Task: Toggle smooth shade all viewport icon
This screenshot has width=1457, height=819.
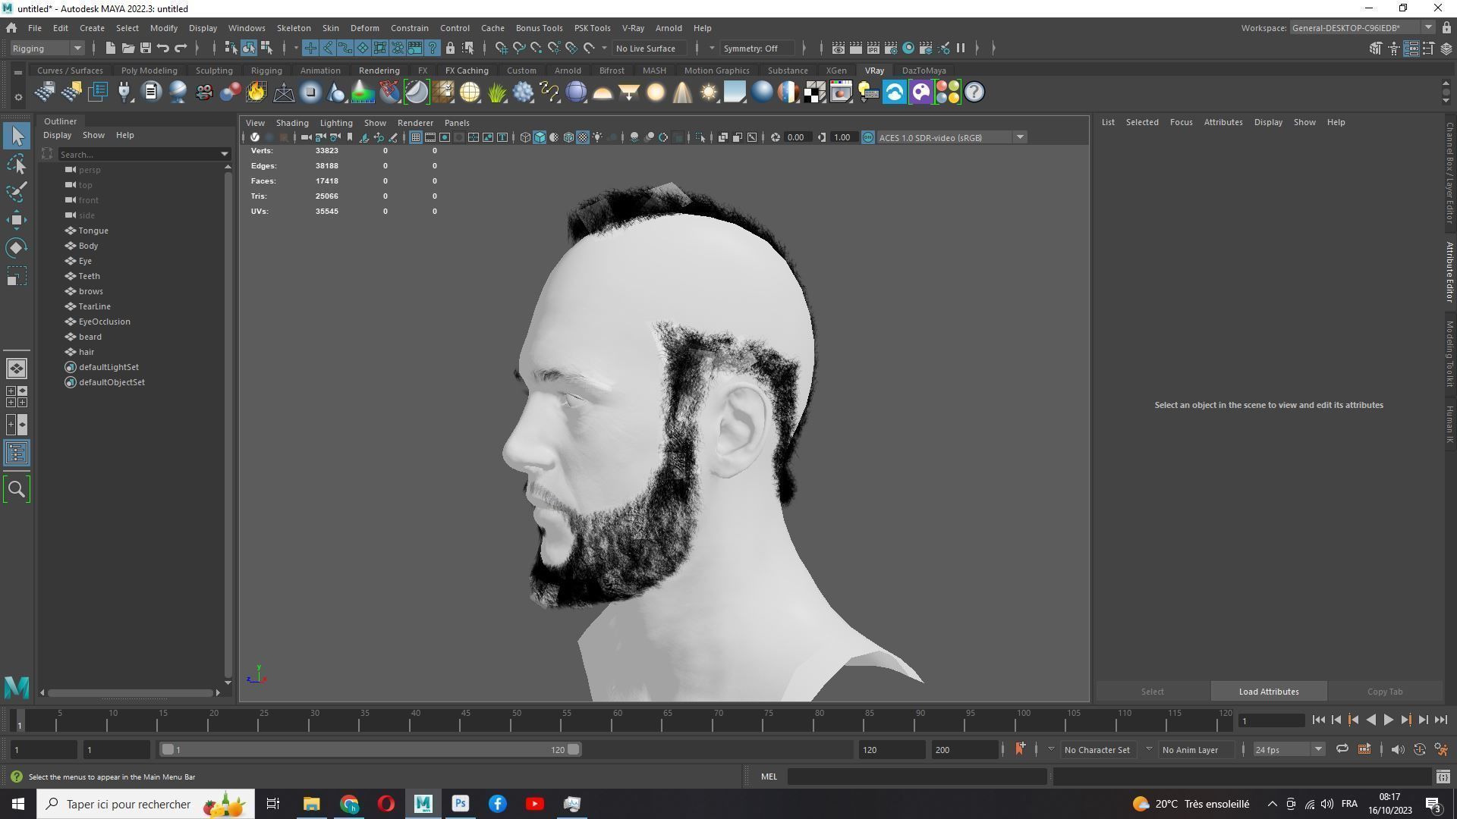Action: 540,137
